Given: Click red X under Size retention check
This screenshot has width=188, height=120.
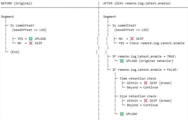Looking at the screenshot, I should 145,101.
